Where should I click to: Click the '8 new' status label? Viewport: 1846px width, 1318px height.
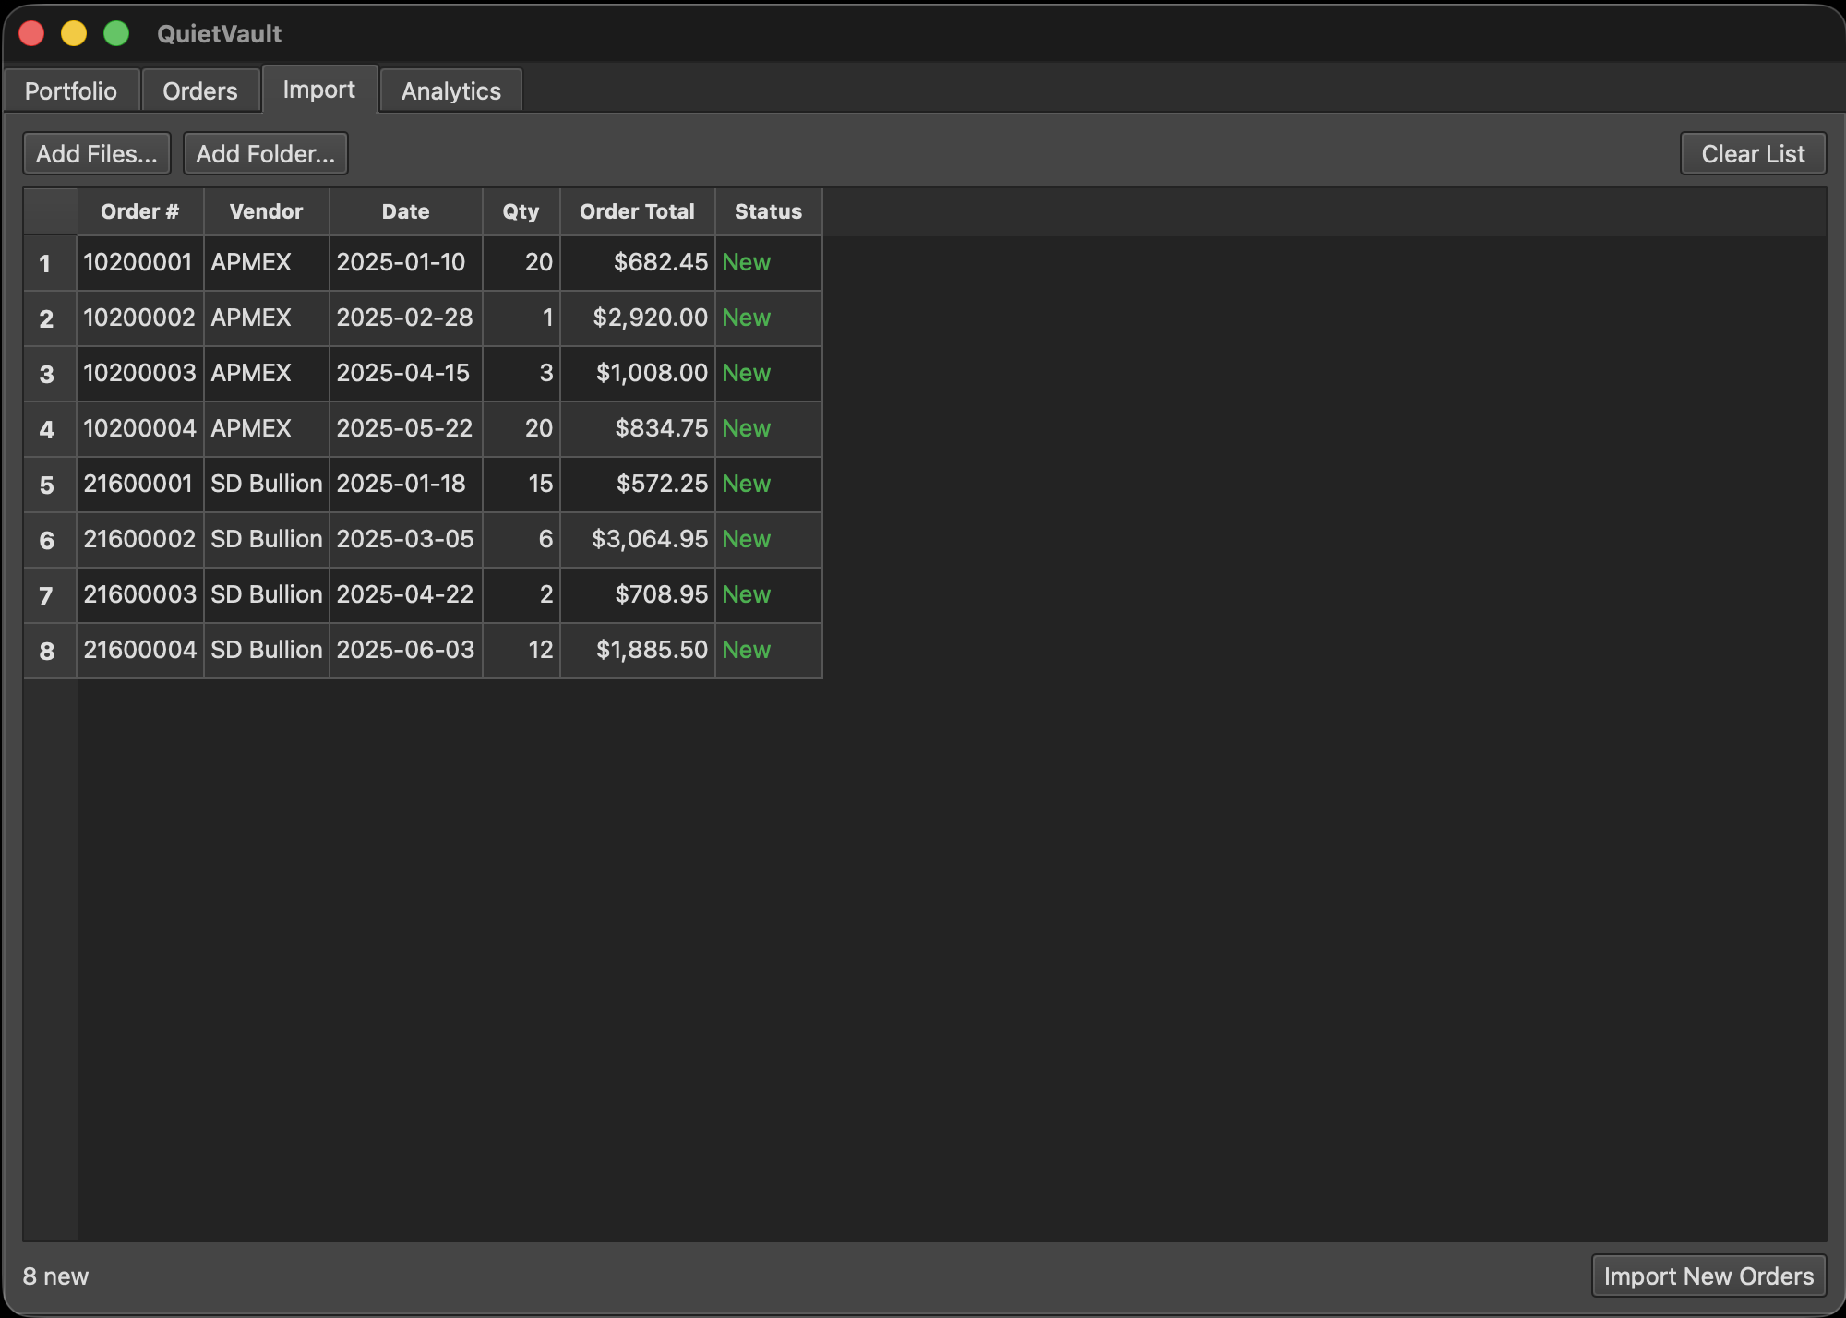coord(55,1276)
